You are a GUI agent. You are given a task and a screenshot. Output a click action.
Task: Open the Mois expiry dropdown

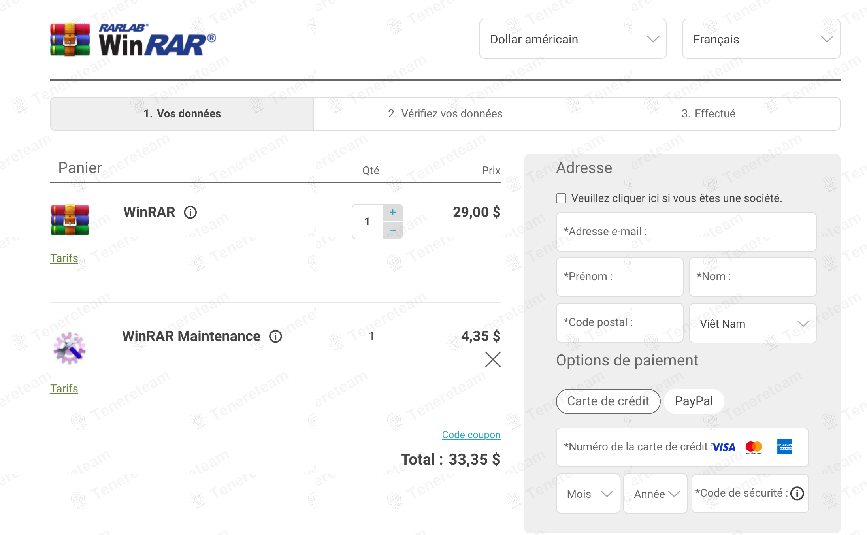coord(588,494)
